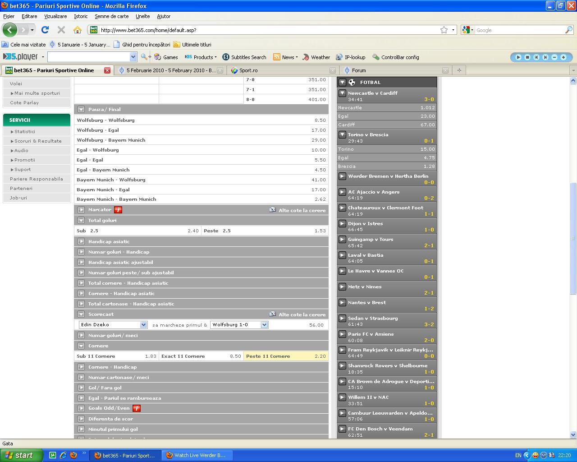Expand the Gol/ Fara gol section
Image resolution: width=577 pixels, height=462 pixels.
click(81, 388)
